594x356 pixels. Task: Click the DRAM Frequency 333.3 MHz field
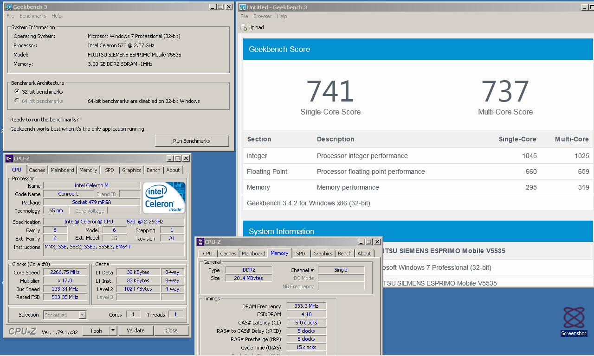pos(307,306)
